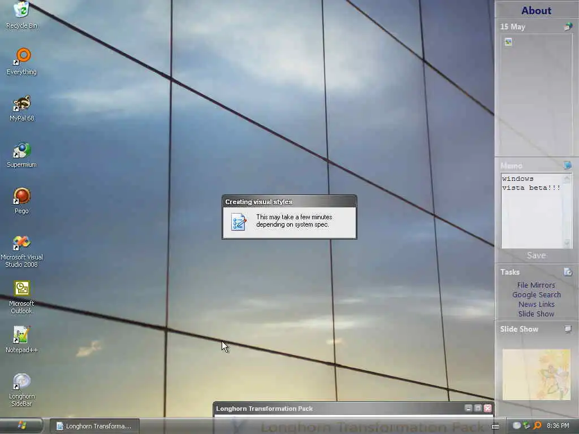Open the Slide Show task link

536,314
